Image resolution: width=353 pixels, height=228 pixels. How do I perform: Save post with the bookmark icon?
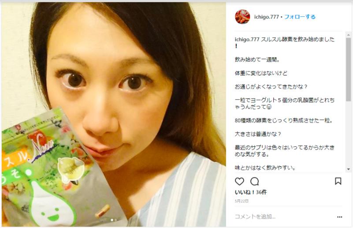coord(338,181)
